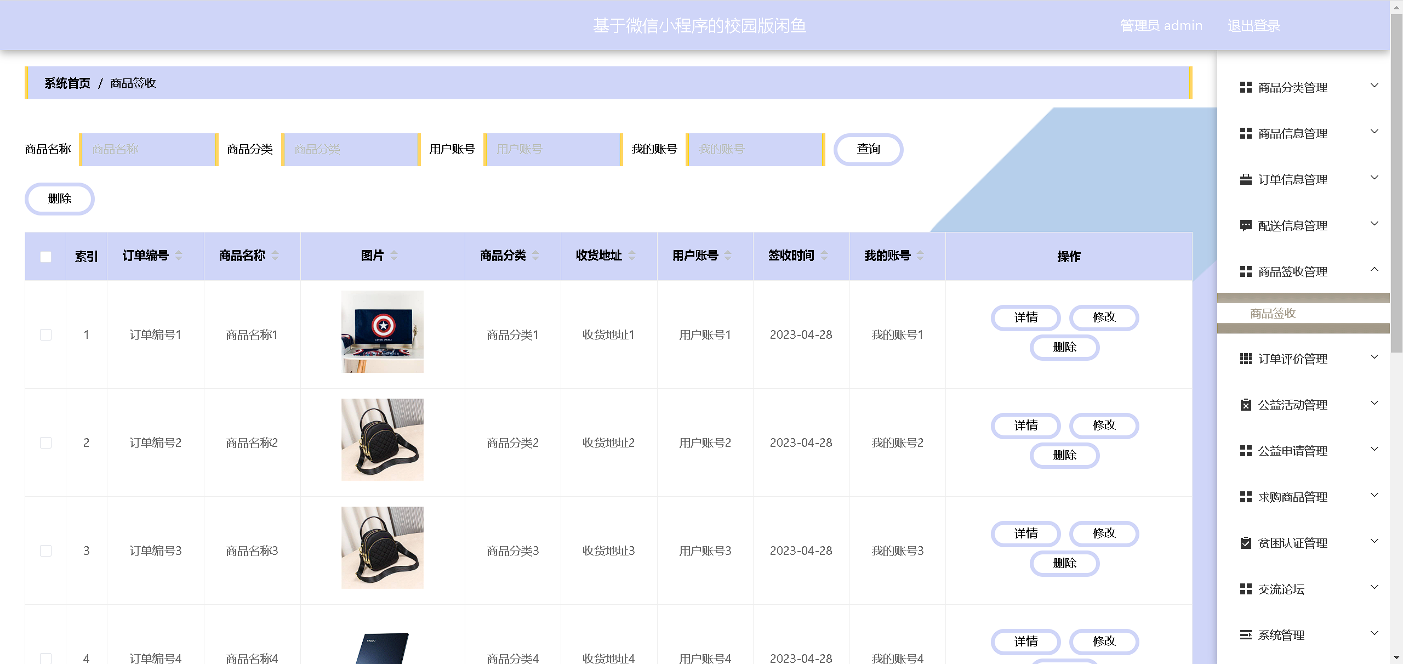Image resolution: width=1403 pixels, height=664 pixels.
Task: Expand the 交流论坛 menu chevron
Action: click(1374, 587)
